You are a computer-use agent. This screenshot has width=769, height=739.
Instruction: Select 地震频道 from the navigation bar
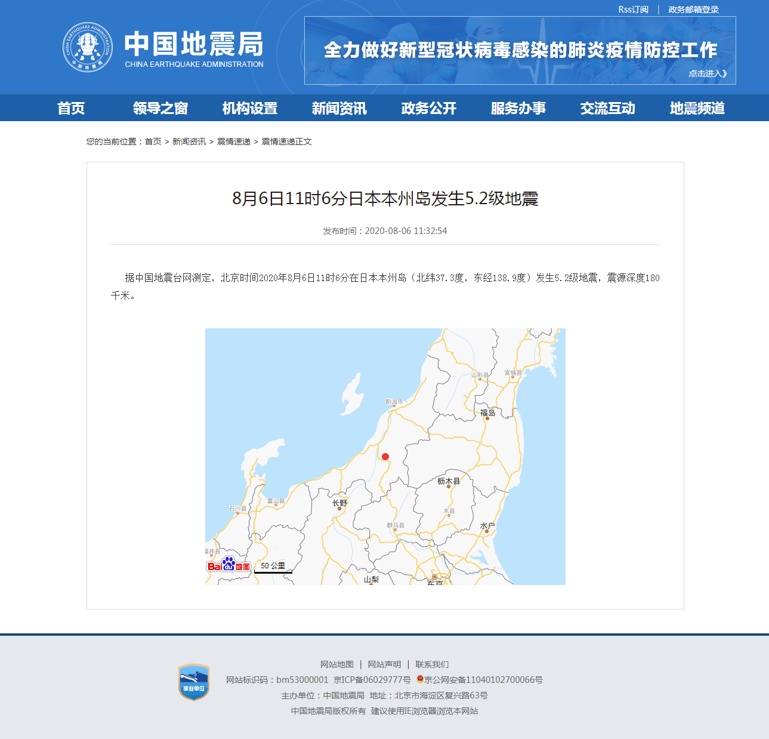pyautogui.click(x=697, y=108)
